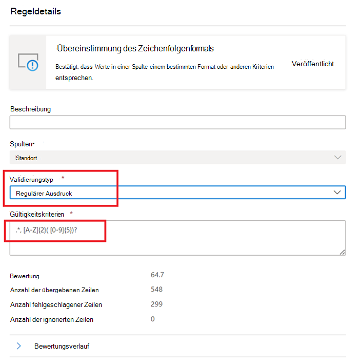Click the ignored rows value 0
This screenshot has height=364, width=359.
pos(153,319)
